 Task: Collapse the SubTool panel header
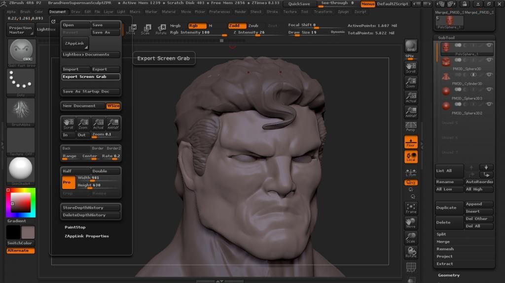[x=446, y=37]
